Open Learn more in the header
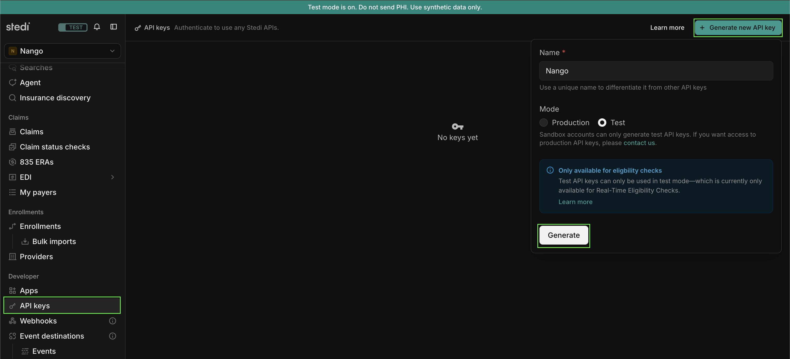Screen dimensions: 790x359 667,28
